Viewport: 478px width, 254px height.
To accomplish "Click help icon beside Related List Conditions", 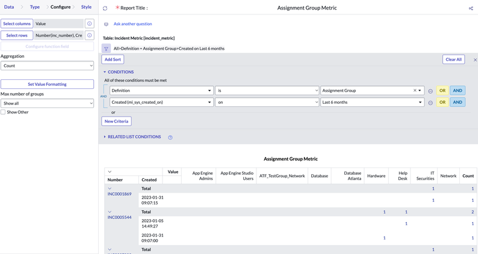I will pyautogui.click(x=170, y=138).
